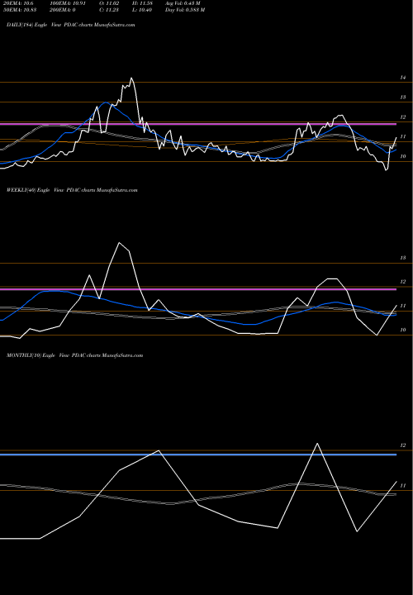Click the 12 price label on weekly chart
This screenshot has width=413, height=595.
click(x=403, y=282)
